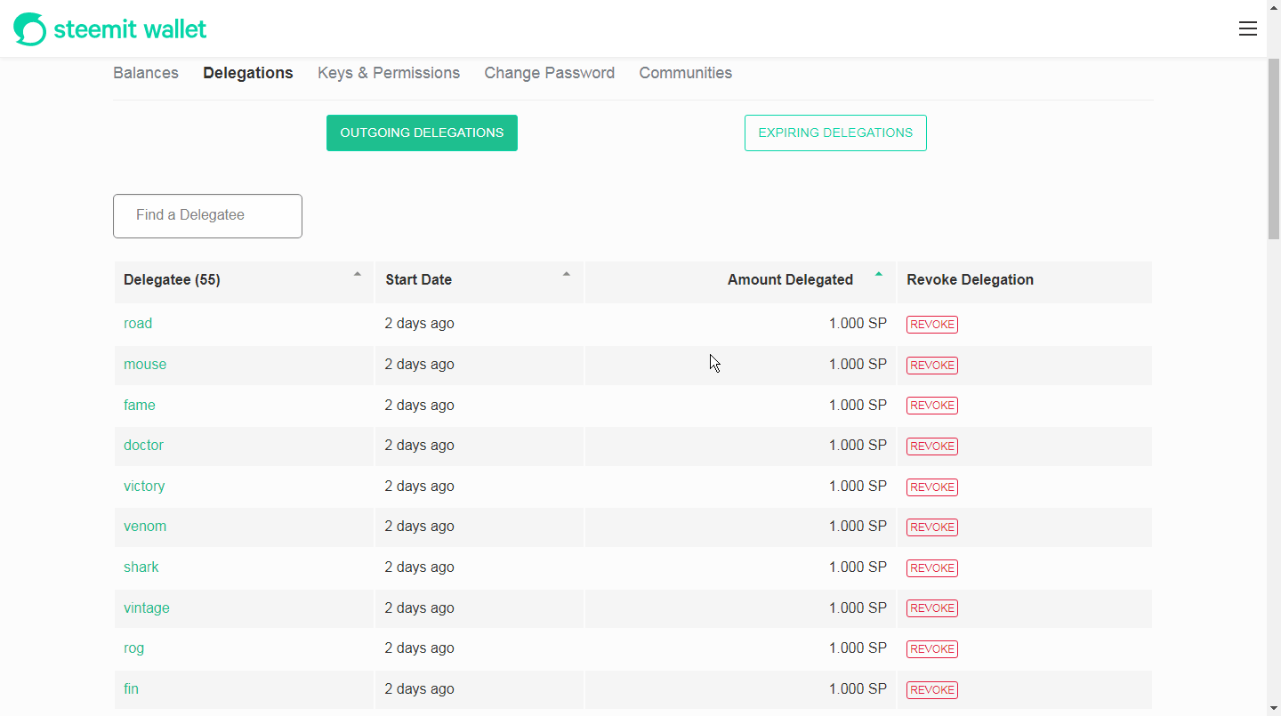Go to Change Password tab
The width and height of the screenshot is (1281, 716).
pos(549,73)
